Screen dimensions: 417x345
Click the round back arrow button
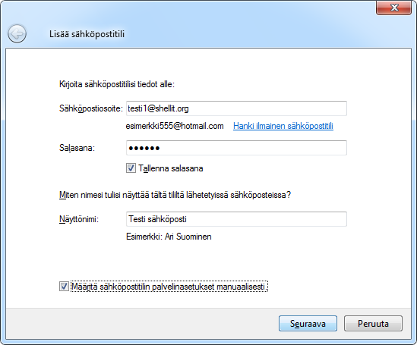[x=17, y=33]
